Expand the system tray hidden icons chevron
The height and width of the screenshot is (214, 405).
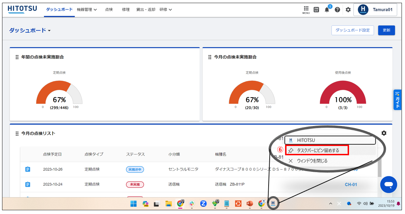330,204
